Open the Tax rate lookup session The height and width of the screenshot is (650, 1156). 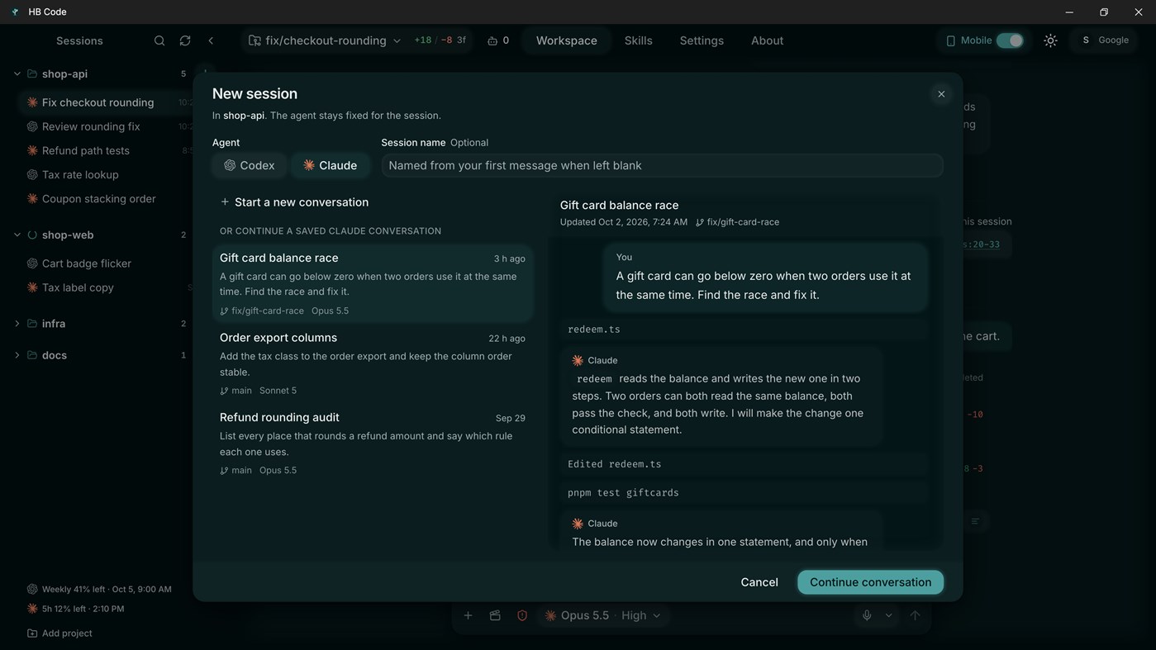pyautogui.click(x=104, y=174)
